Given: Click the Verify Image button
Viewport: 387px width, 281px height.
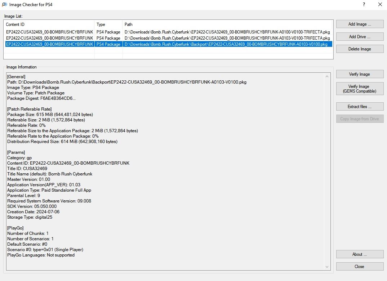Looking at the screenshot, I should click(360, 74).
